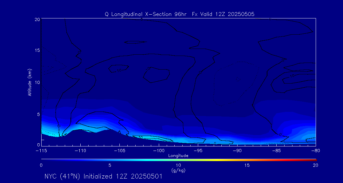Click the 10 km altitude tick label
This screenshot has width=343, height=183.
pos(36,82)
